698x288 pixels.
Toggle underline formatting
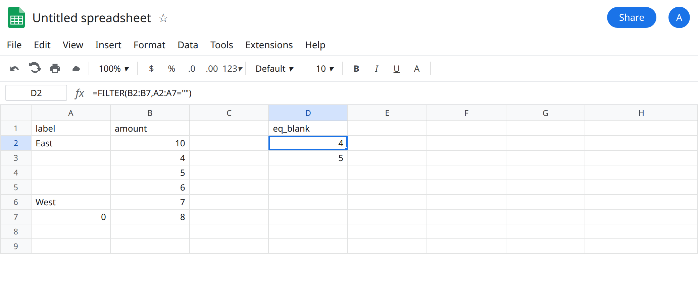(397, 69)
